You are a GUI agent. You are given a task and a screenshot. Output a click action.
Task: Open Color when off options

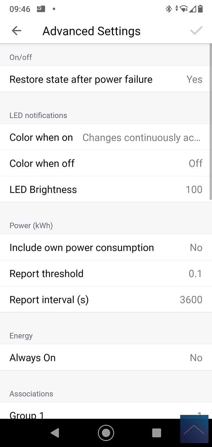[x=106, y=163]
